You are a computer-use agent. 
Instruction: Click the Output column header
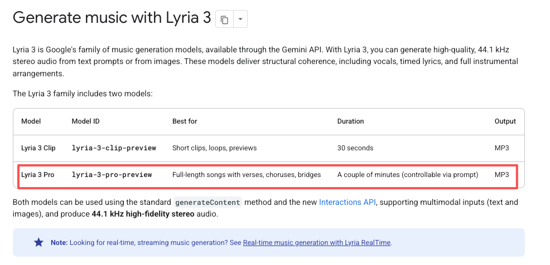pyautogui.click(x=505, y=121)
